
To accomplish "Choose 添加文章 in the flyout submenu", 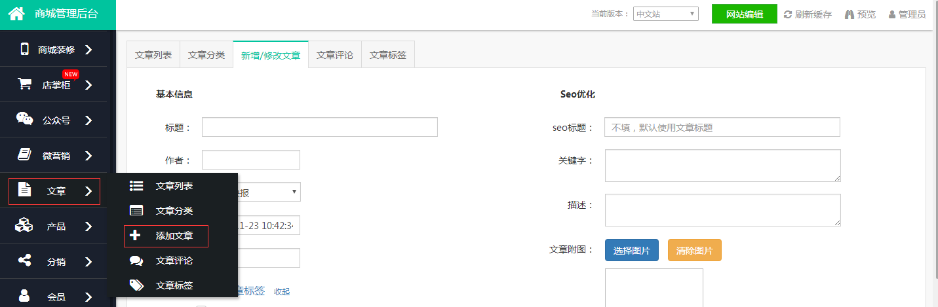I will 174,236.
